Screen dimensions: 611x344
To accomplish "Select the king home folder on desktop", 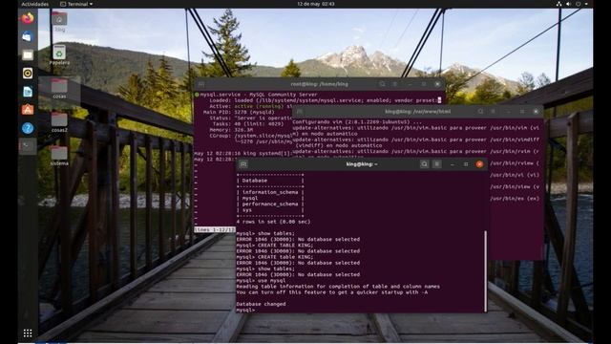I will tap(59, 21).
